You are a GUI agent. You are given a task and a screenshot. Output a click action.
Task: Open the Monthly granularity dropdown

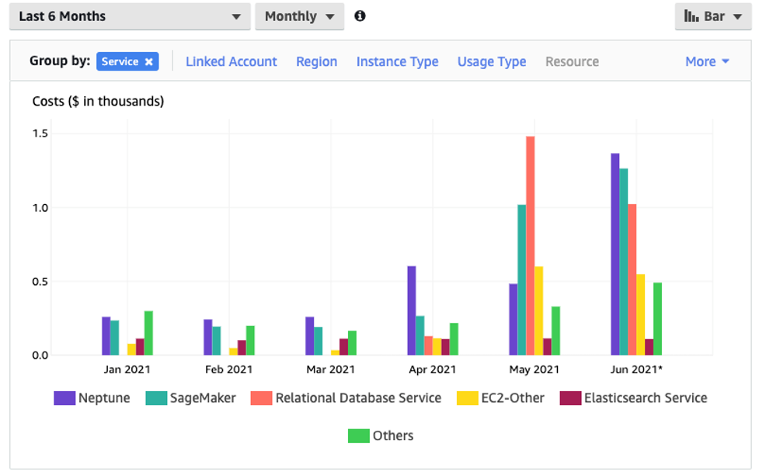[299, 16]
